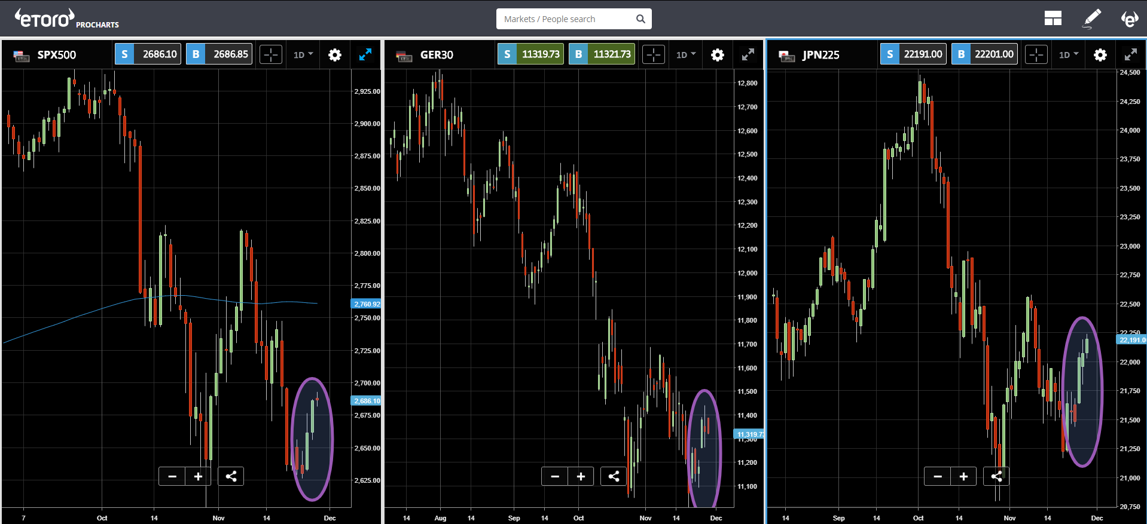Click the GER30 current price tag on axis
Screen dimensions: 1147x524
pyautogui.click(x=749, y=434)
